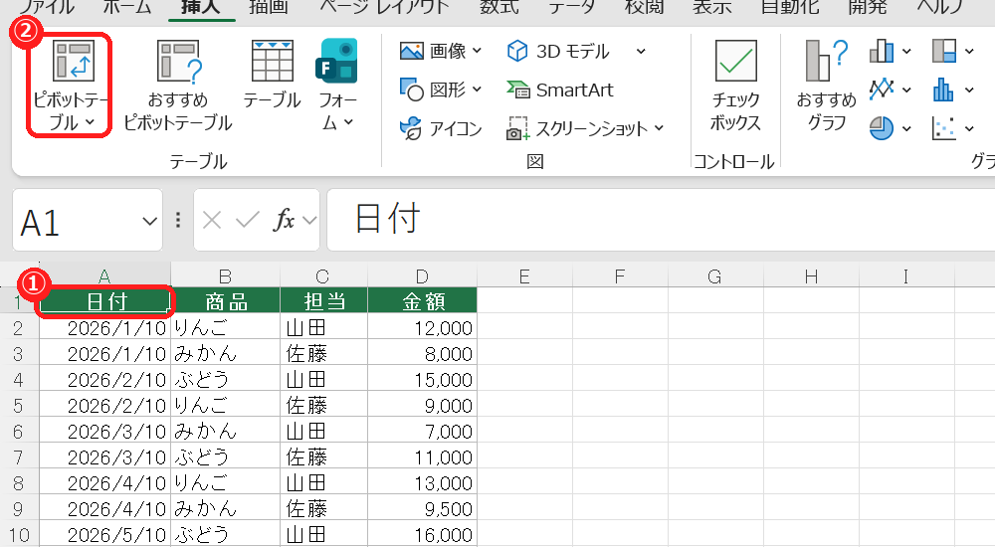Select the 2026/5/10 date cell

pyautogui.click(x=105, y=535)
